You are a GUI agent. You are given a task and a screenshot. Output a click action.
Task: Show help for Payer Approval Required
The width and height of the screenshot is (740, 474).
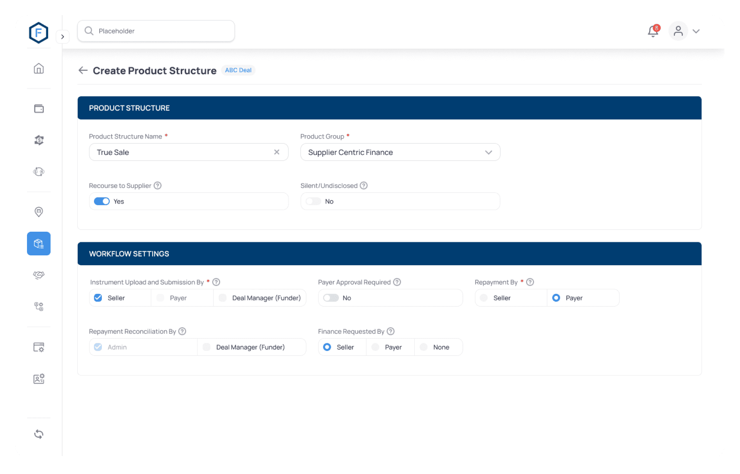(x=397, y=282)
